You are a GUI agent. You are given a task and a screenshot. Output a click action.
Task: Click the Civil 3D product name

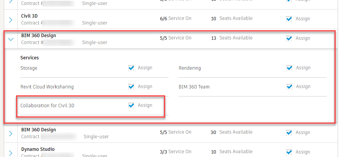point(30,16)
